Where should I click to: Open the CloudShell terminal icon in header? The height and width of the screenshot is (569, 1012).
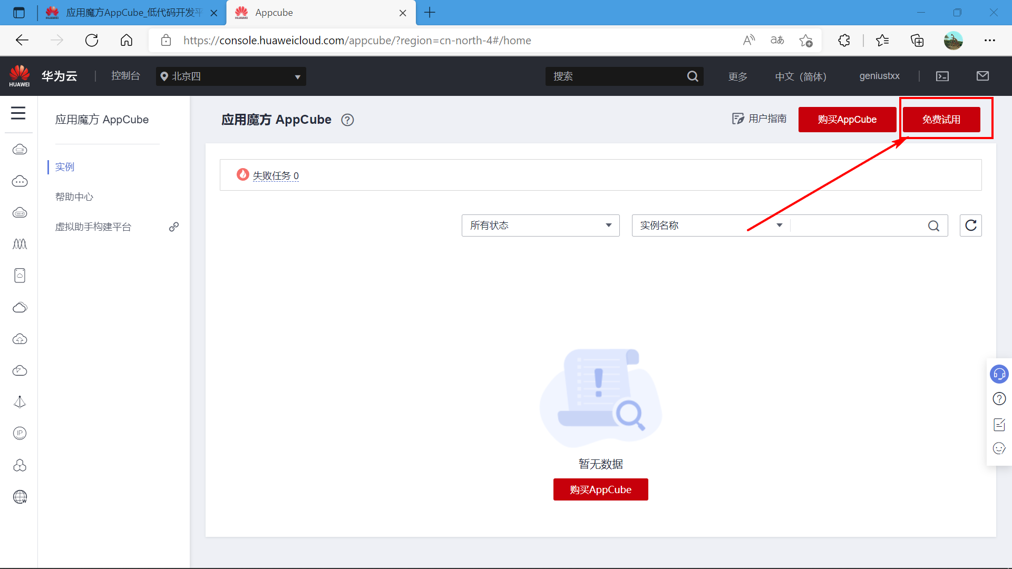[x=942, y=76]
